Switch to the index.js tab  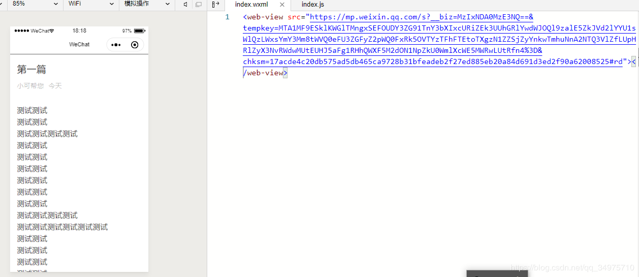pyautogui.click(x=313, y=5)
